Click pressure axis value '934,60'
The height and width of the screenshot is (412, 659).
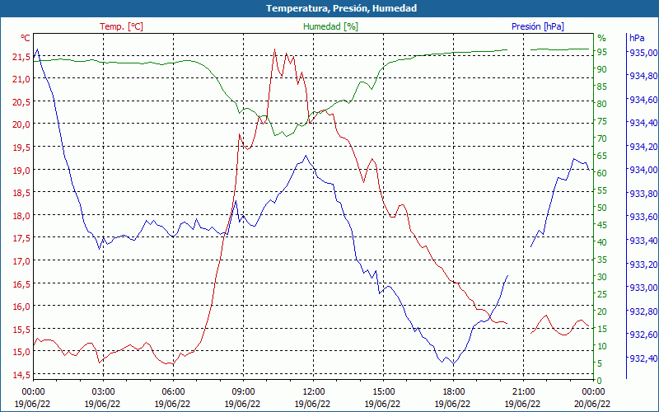click(x=642, y=100)
